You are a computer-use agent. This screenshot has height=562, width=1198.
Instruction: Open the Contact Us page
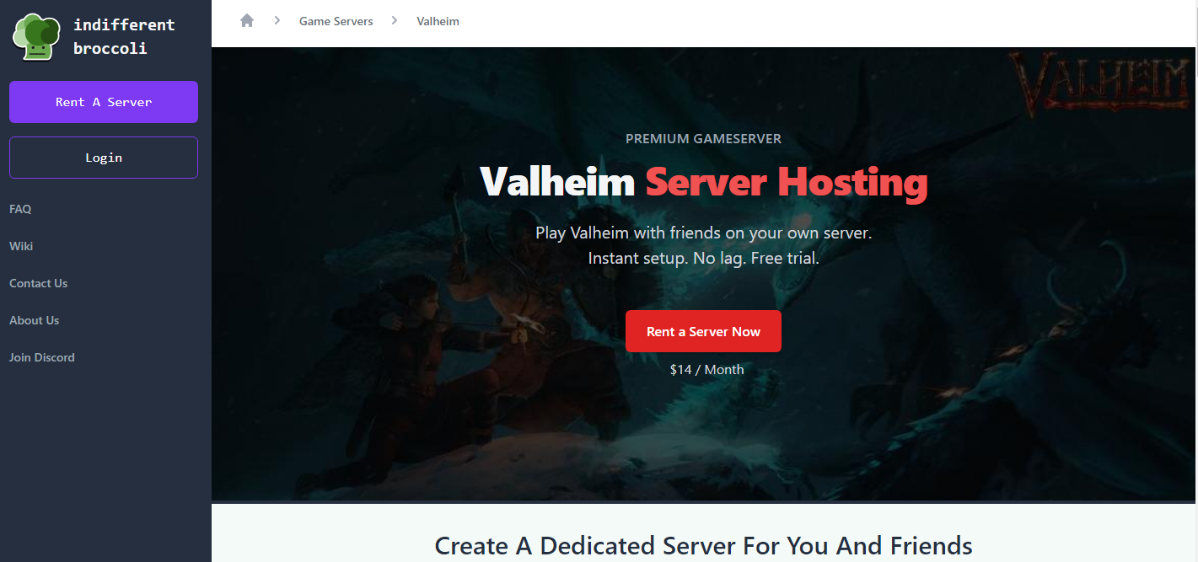[x=38, y=283]
